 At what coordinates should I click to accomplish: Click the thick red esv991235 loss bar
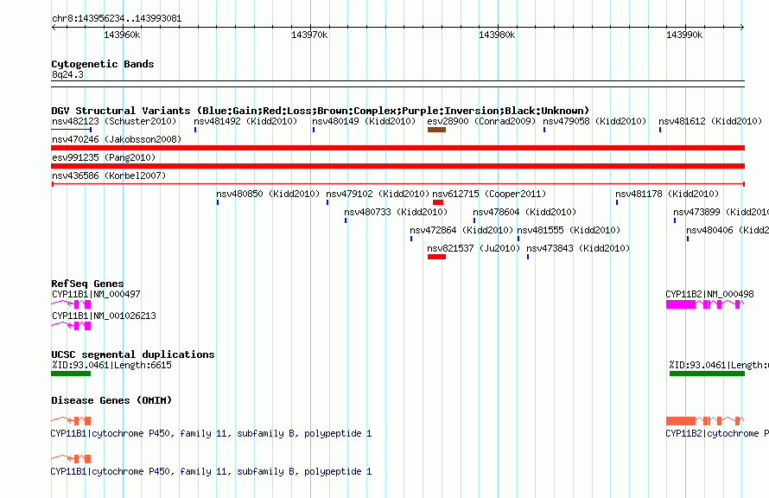(397, 166)
